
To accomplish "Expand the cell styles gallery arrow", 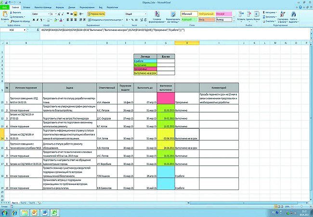I will pyautogui.click(x=234, y=21).
